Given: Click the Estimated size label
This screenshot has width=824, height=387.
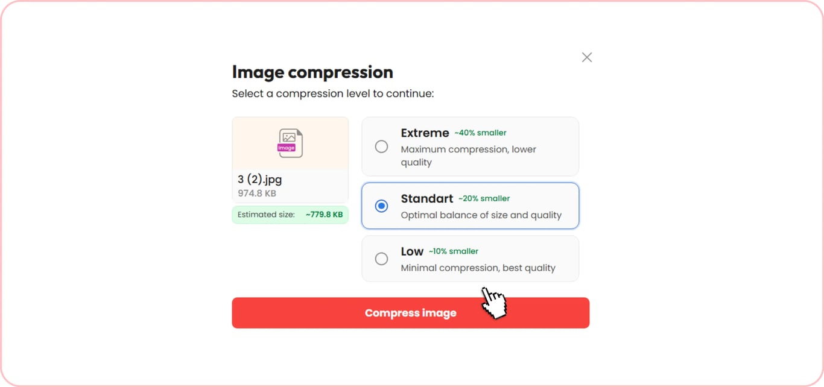Looking at the screenshot, I should 266,215.
